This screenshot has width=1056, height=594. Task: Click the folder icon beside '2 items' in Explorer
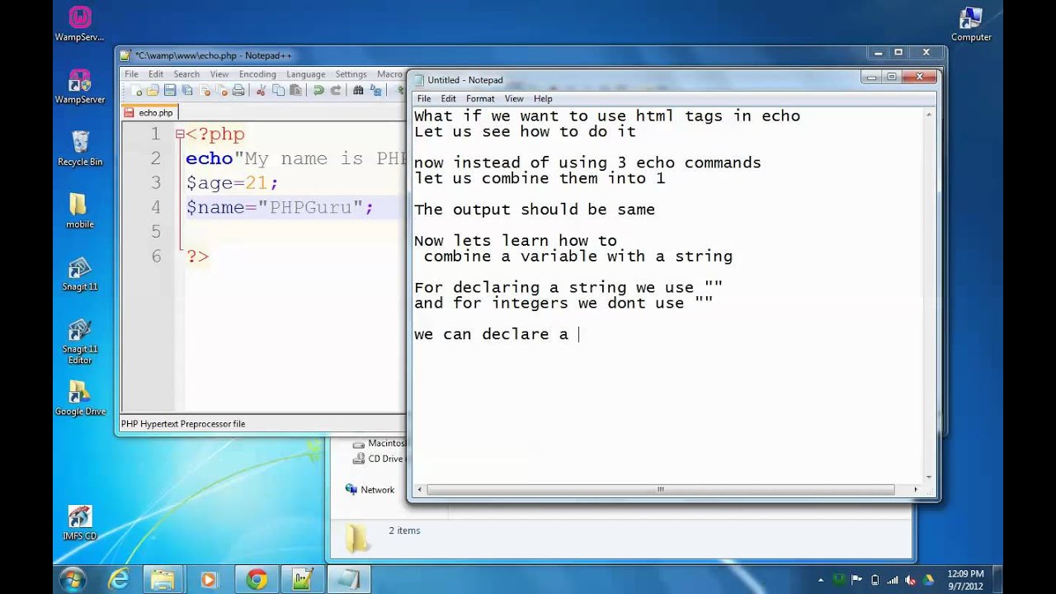click(357, 537)
